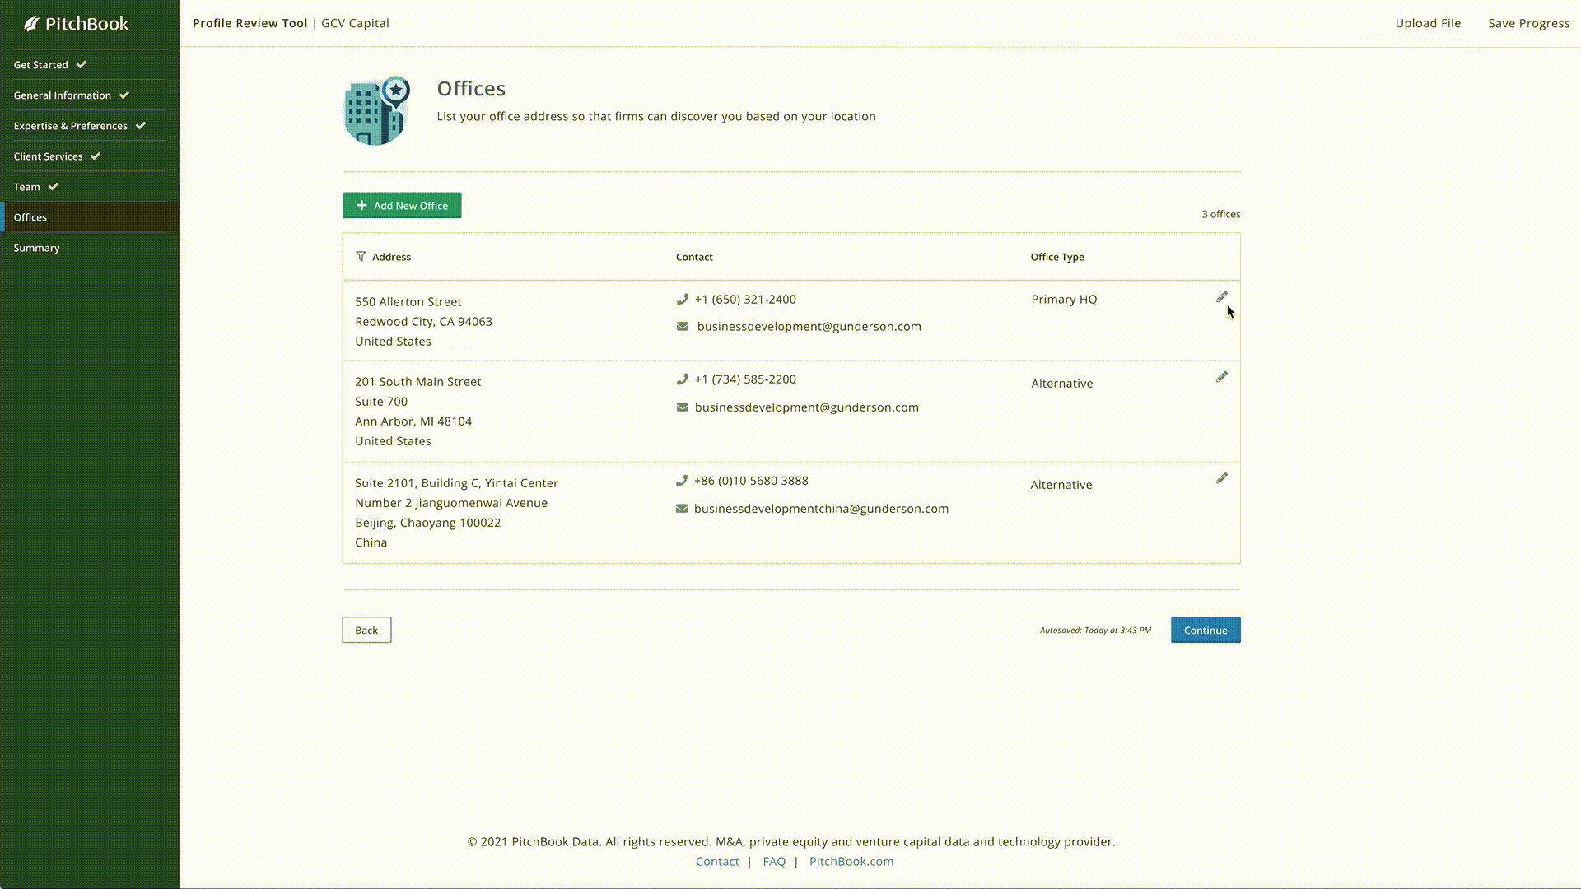
Task: Click Add New Office button
Action: tap(402, 206)
